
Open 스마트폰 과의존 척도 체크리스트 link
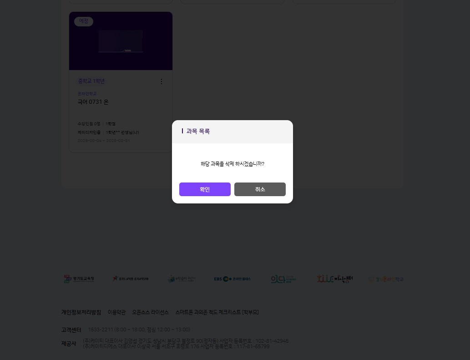(x=217, y=312)
